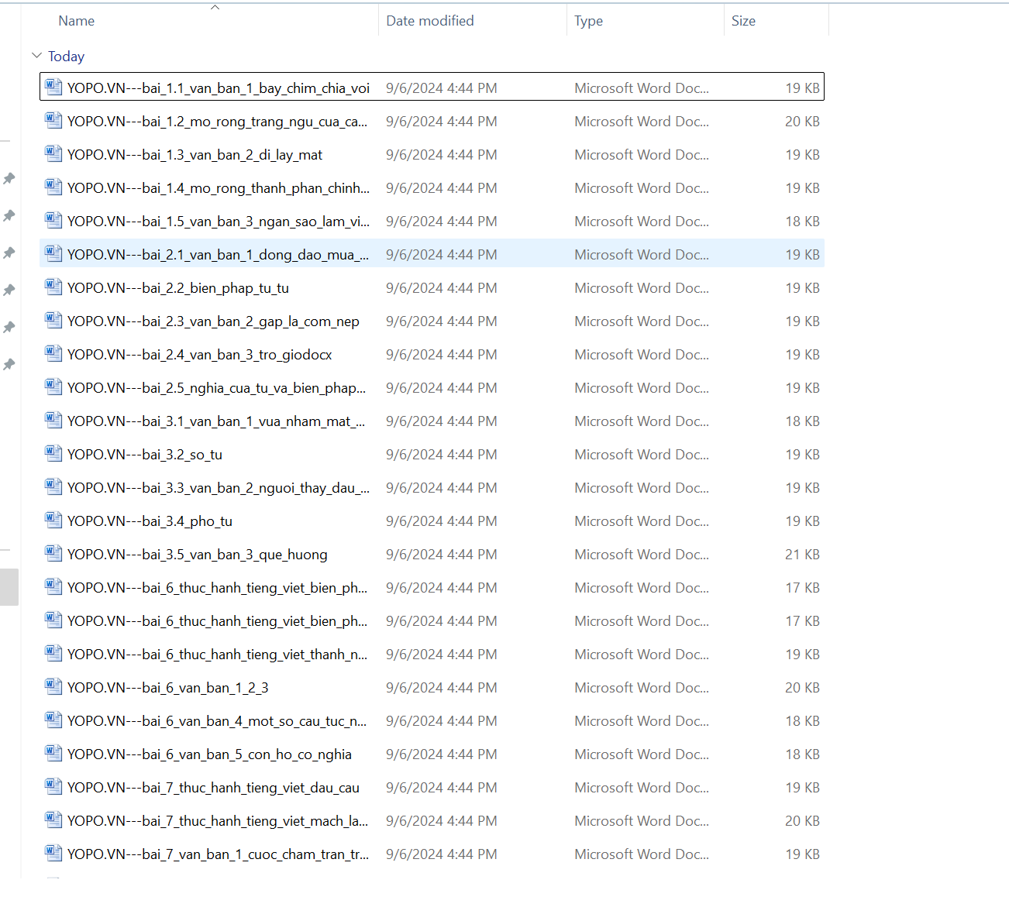Sort by the Type column header
Viewport: 1009px width, 897px height.
[588, 21]
